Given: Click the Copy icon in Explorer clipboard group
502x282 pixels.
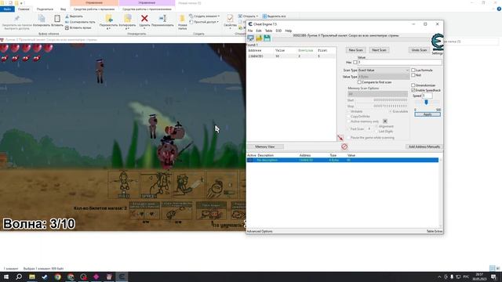Looking at the screenshot, I should coord(42,19).
